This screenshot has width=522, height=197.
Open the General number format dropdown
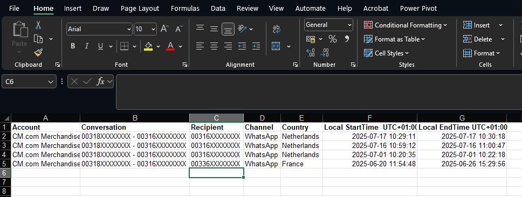[x=349, y=25]
